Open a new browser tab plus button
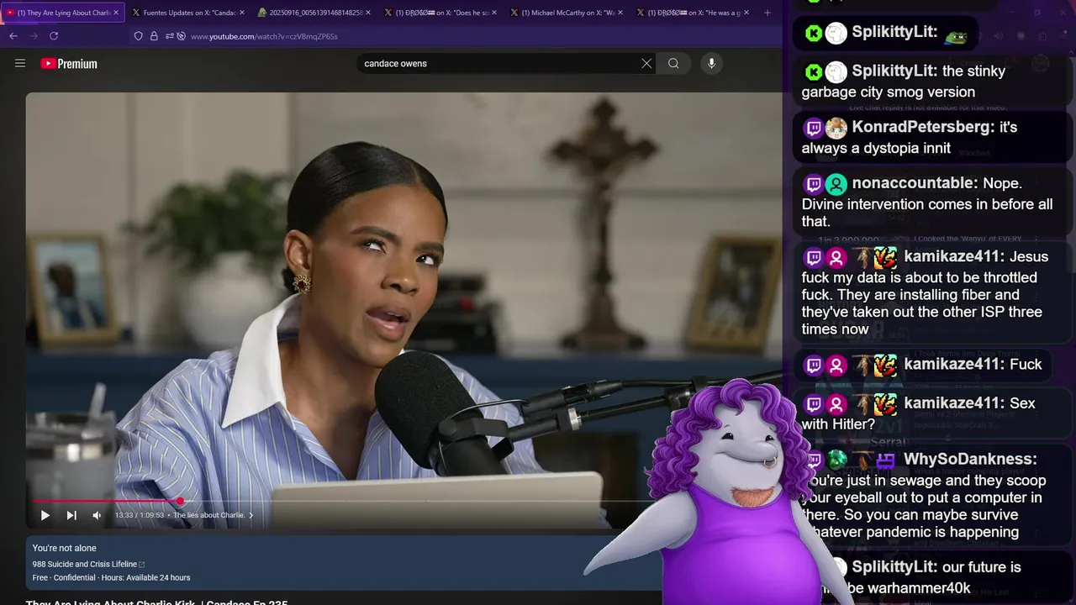 767,13
